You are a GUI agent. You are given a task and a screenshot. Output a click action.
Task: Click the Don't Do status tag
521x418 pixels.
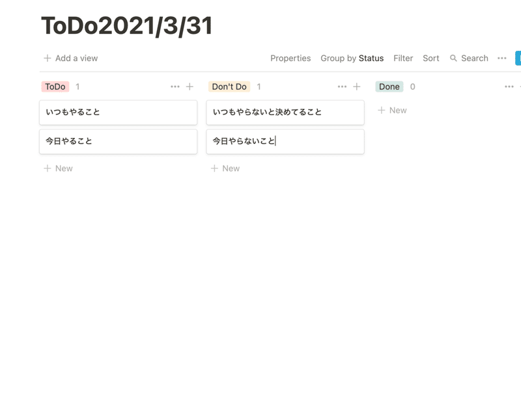point(229,87)
